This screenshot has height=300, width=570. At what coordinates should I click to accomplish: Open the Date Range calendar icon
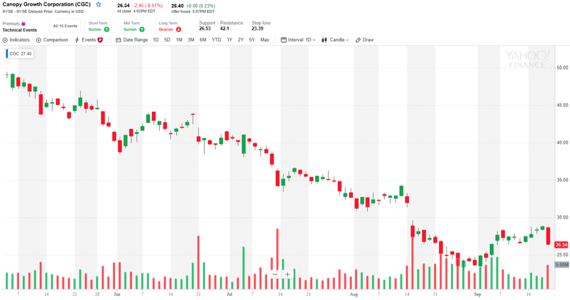point(118,40)
